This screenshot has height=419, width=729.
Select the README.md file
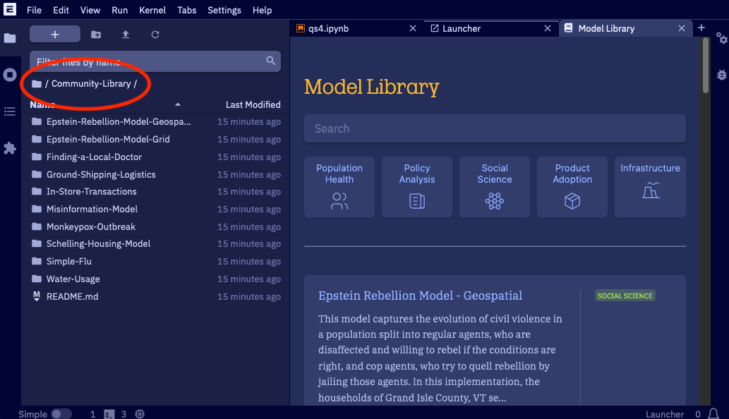tap(156, 296)
